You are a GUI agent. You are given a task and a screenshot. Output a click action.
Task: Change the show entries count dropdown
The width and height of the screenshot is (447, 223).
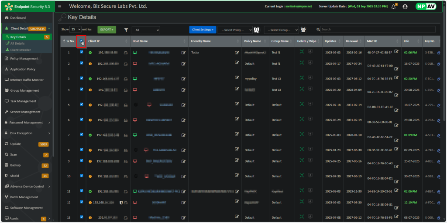(76, 30)
